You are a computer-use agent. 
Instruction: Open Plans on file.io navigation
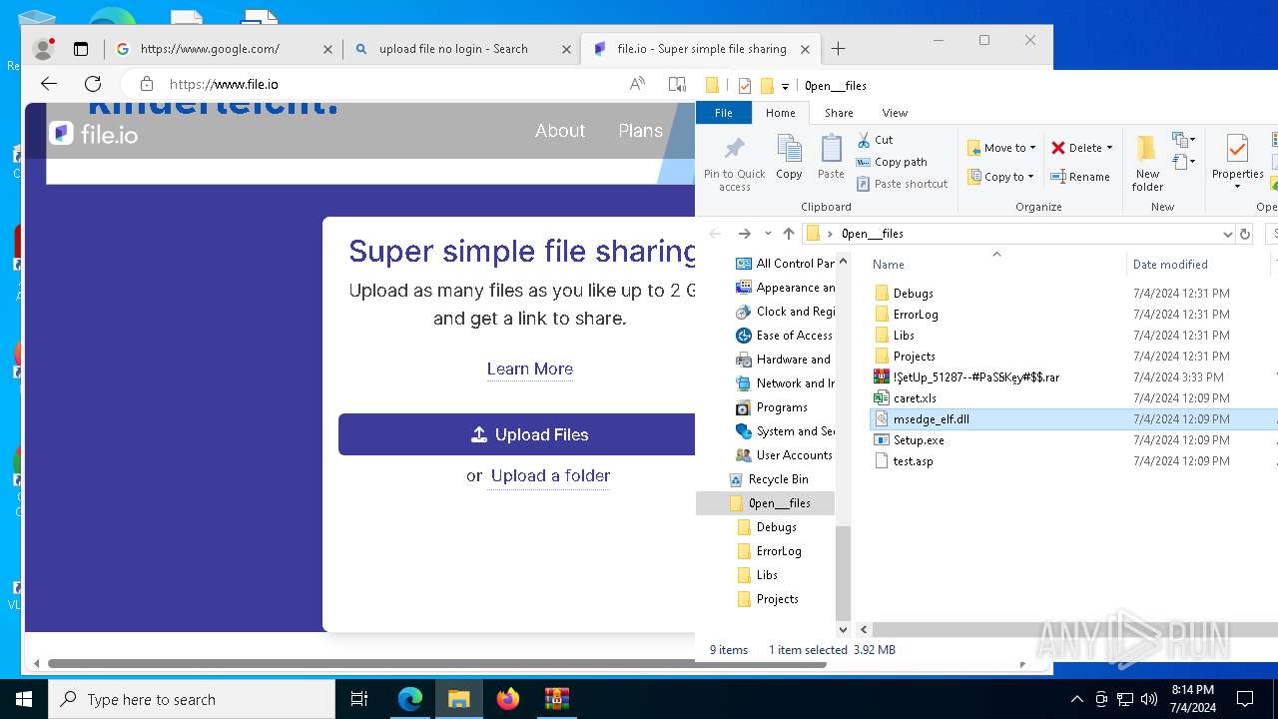640,131
